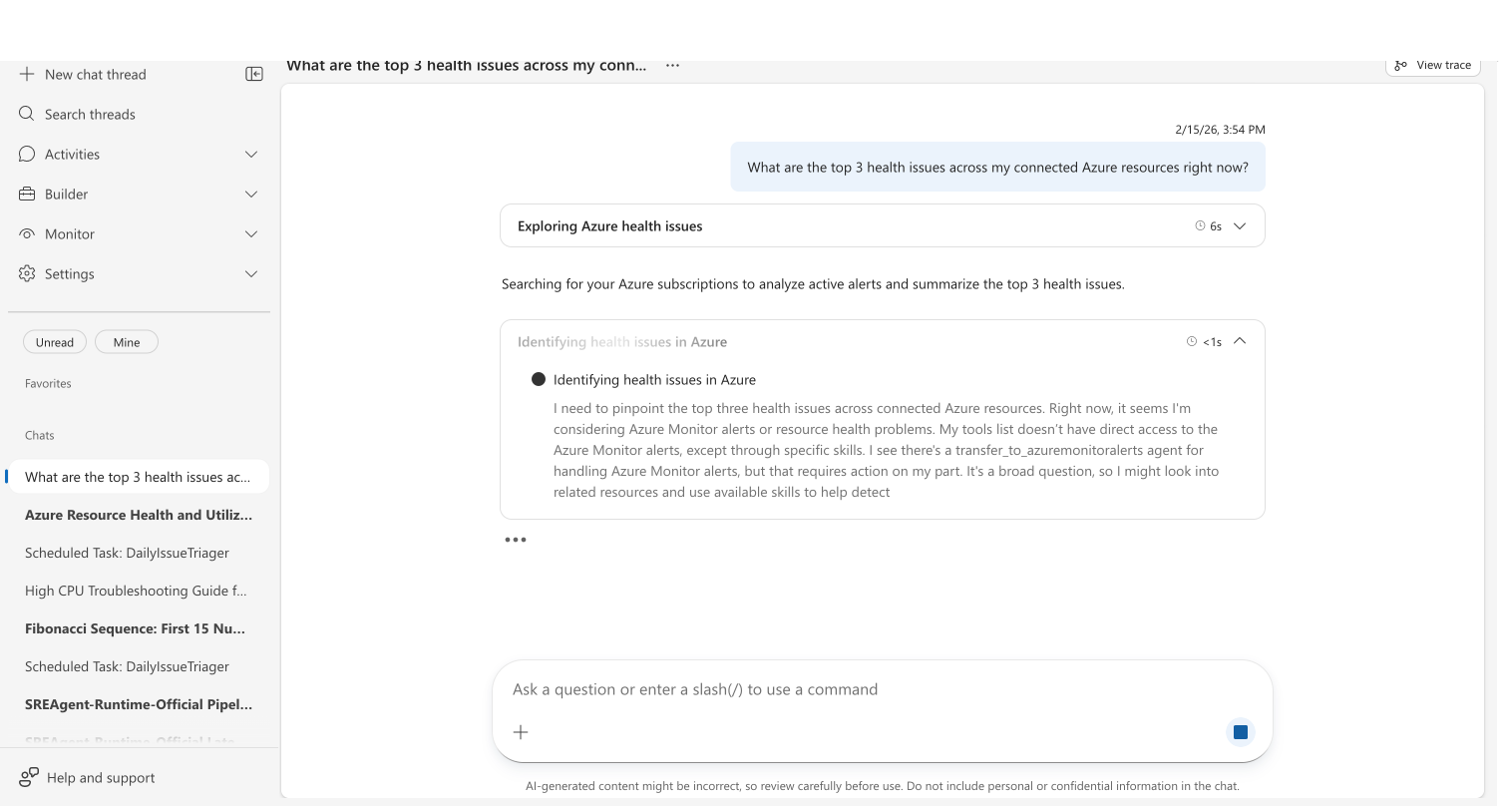Viewport: 1500px width, 806px height.
Task: Open chat 'High CPU Troubleshooting Guide f...'
Action: [x=138, y=591]
